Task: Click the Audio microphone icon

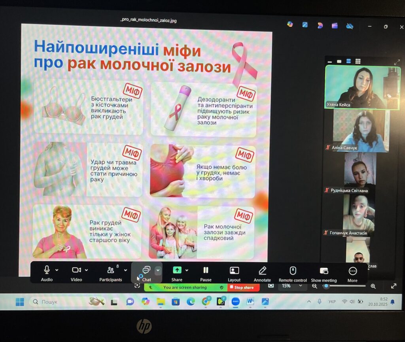Action: pyautogui.click(x=47, y=270)
